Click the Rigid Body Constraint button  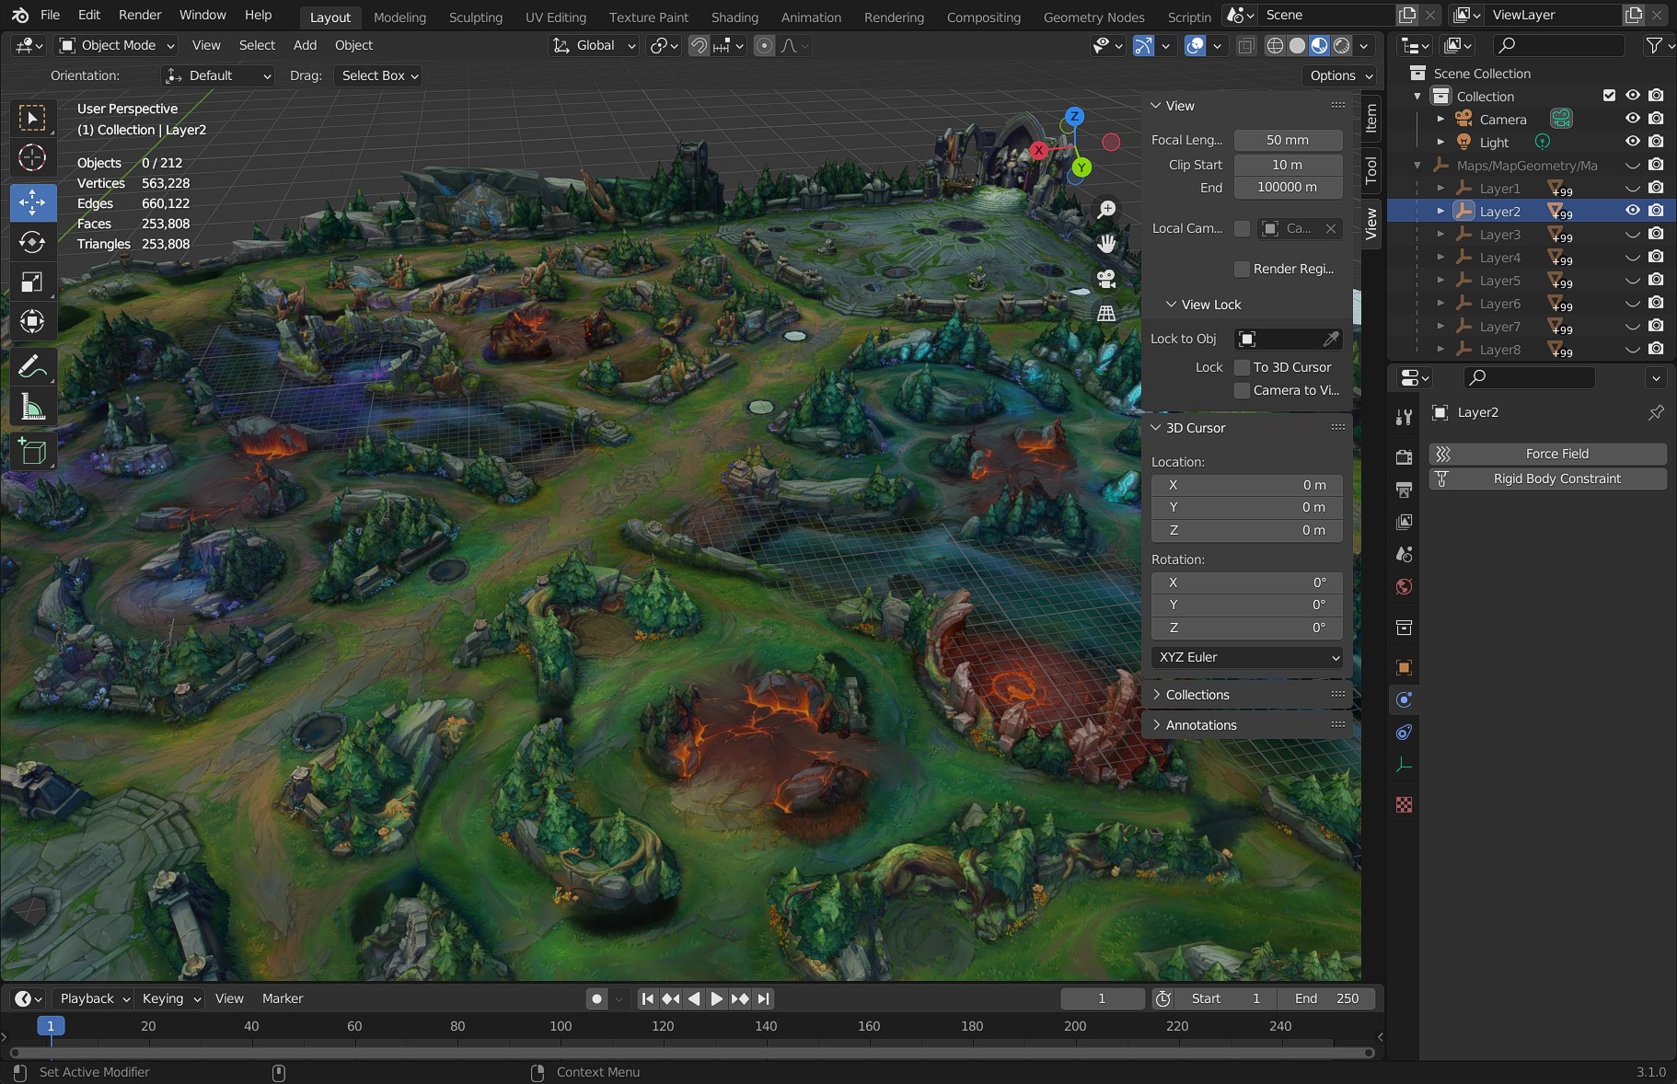1547,479
